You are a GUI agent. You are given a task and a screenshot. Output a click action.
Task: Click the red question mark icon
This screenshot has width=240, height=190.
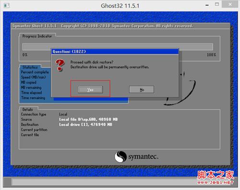(x=60, y=65)
